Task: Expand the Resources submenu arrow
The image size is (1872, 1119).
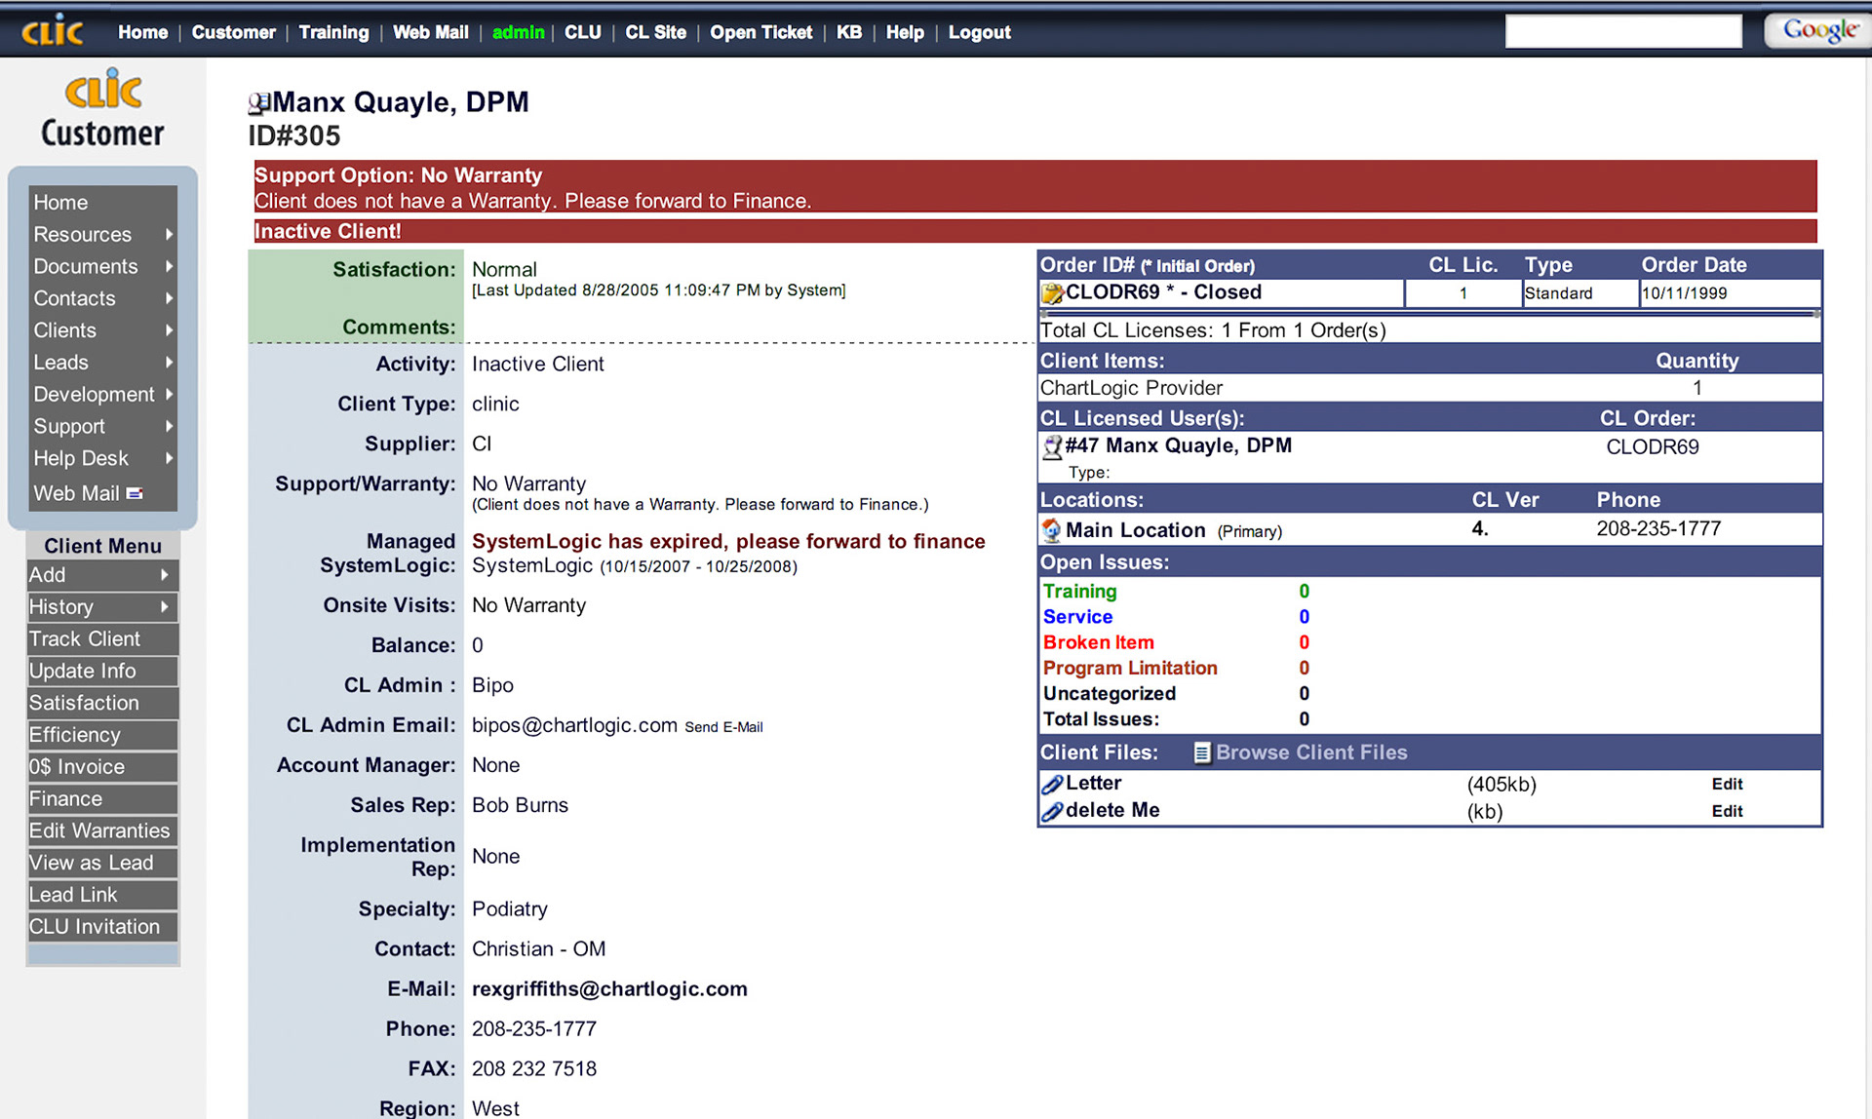Action: click(x=169, y=235)
